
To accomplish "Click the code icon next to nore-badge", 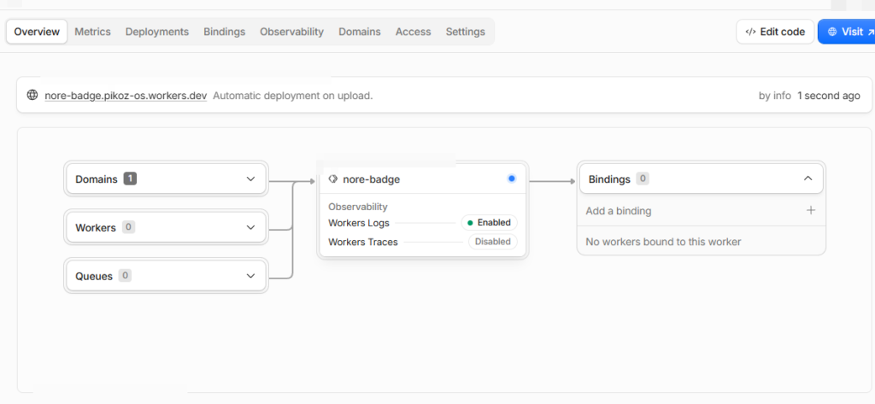I will 333,179.
